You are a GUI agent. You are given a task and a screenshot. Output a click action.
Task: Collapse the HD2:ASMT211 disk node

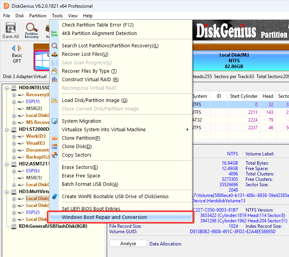click(7, 164)
